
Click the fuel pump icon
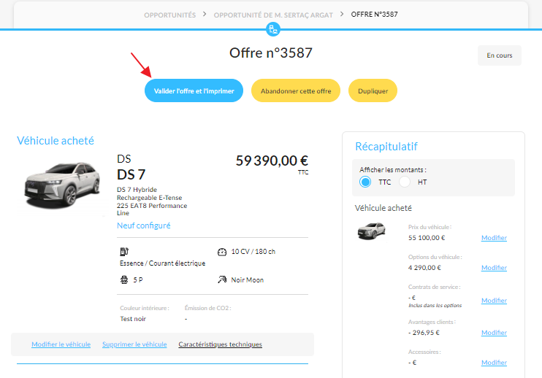[124, 252]
